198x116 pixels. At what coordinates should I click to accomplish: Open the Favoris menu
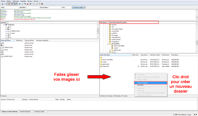pos(36,1)
